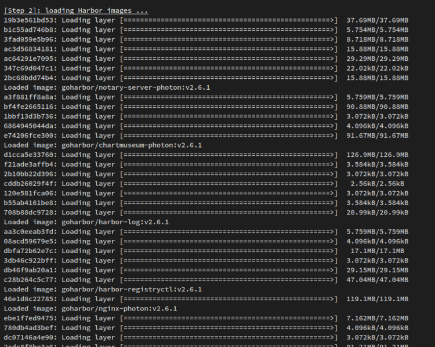Screen dimensions: 435x347
Task: Select layer ID 1bbf13d3b736
Action: tap(28, 116)
